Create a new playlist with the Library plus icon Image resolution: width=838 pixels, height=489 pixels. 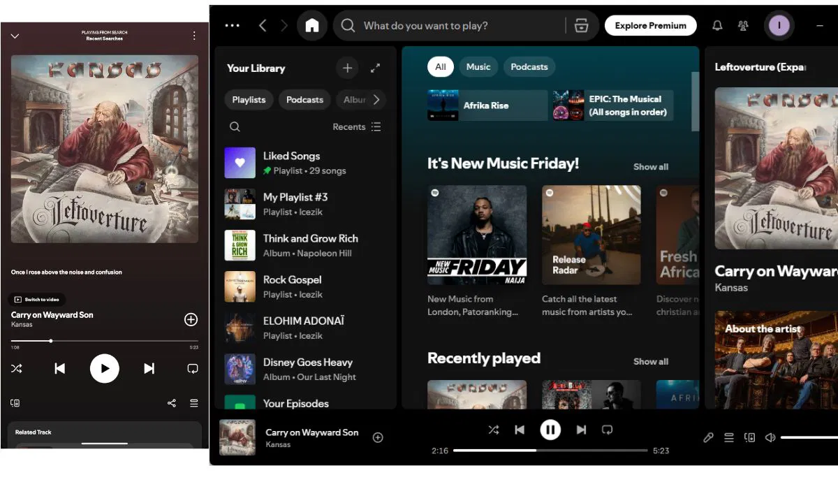(347, 68)
